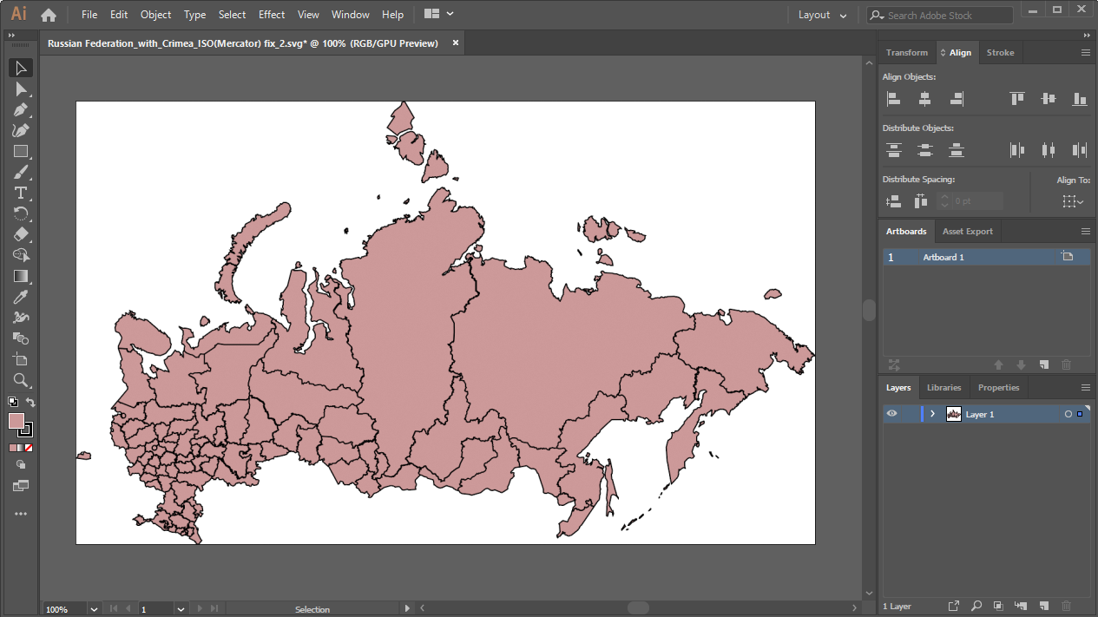This screenshot has height=617, width=1098.
Task: Expand Layer 1 sublayers
Action: point(932,414)
